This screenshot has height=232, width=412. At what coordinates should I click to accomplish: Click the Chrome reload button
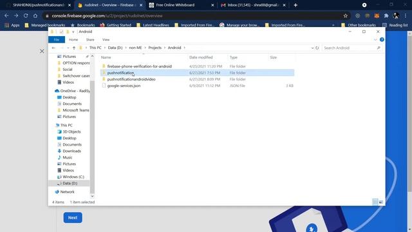pyautogui.click(x=26, y=15)
